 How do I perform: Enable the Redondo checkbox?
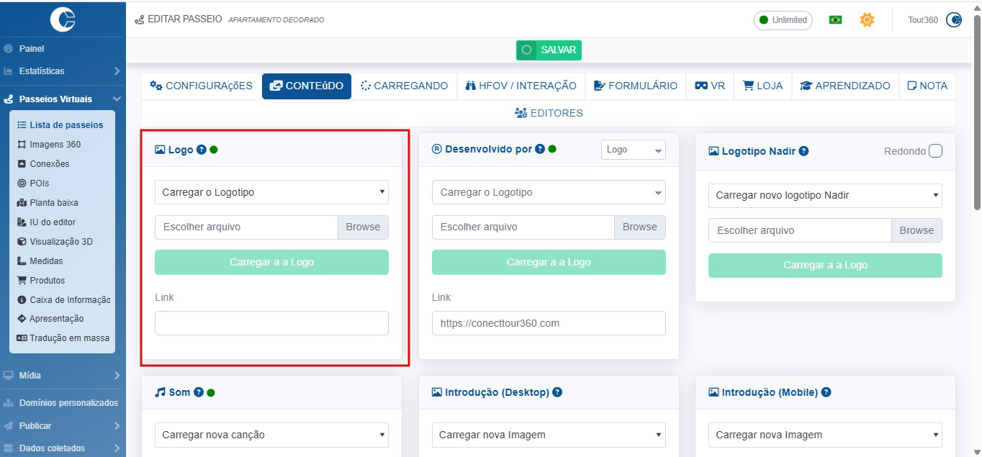point(935,151)
